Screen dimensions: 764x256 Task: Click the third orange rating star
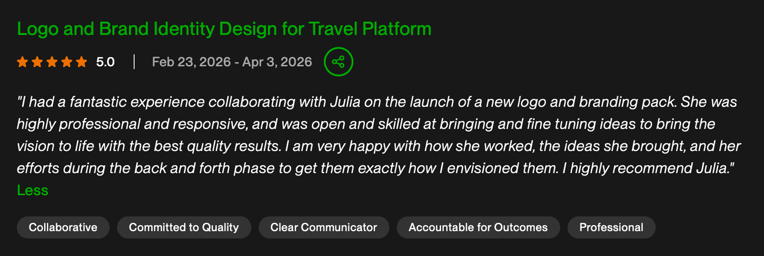pos(52,62)
